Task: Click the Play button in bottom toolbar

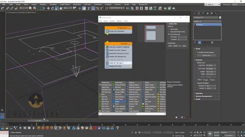Action: [x=20, y=128]
